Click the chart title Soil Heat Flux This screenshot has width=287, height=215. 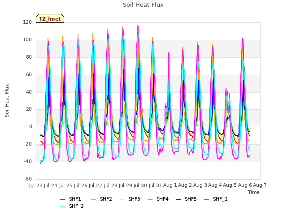[143, 5]
